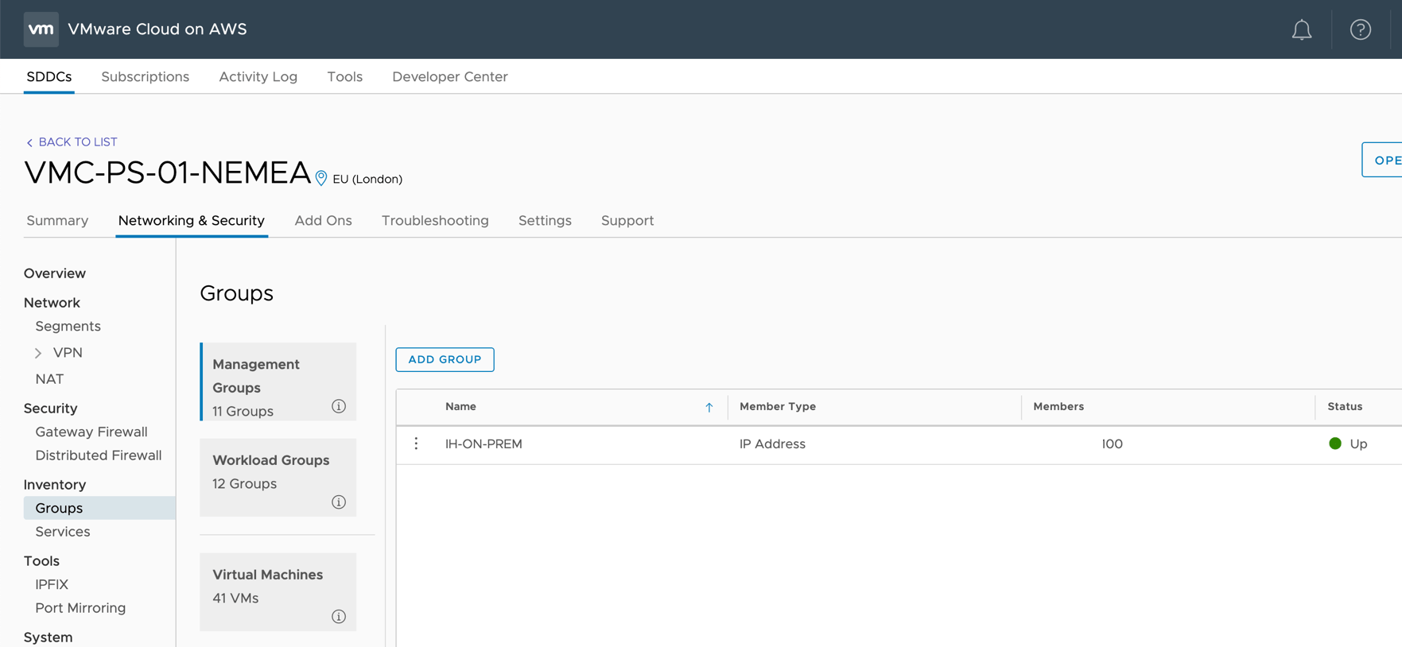Open the help question mark icon
1402x647 pixels.
[x=1360, y=30]
